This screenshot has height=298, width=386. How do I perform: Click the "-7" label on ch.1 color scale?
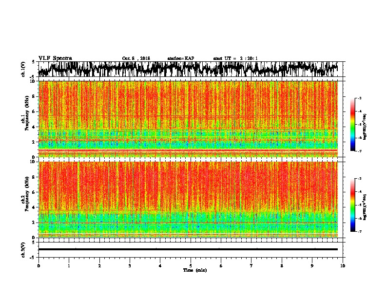pos(359,151)
